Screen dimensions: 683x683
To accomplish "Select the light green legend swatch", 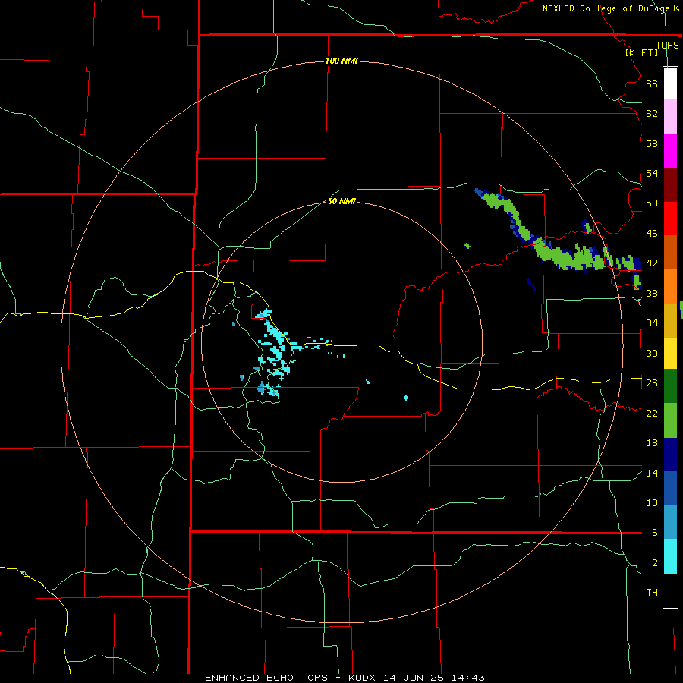I will pyautogui.click(x=670, y=420).
